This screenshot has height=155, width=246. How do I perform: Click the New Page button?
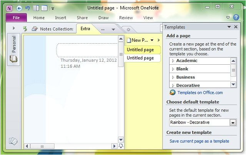point(138,40)
